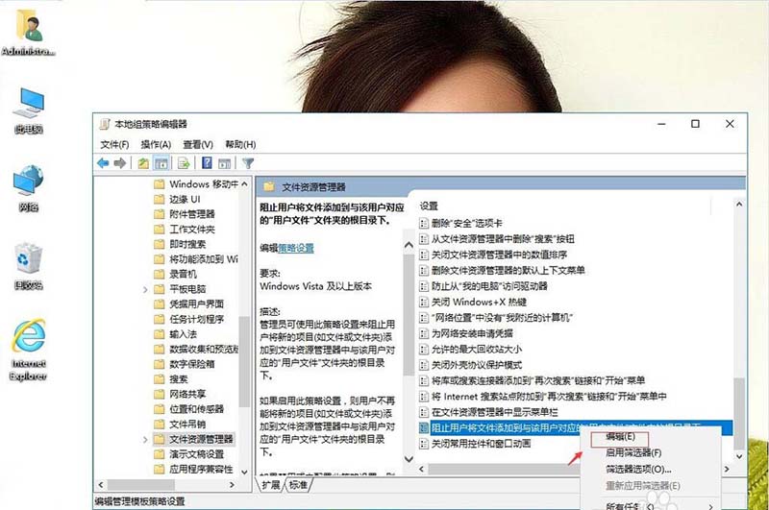The width and height of the screenshot is (769, 510).
Task: Click the folder icon next to 边缘 UI
Action: pyautogui.click(x=159, y=200)
